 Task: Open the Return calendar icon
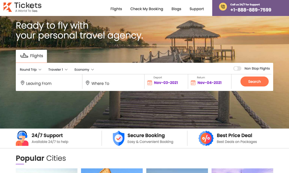[193, 83]
